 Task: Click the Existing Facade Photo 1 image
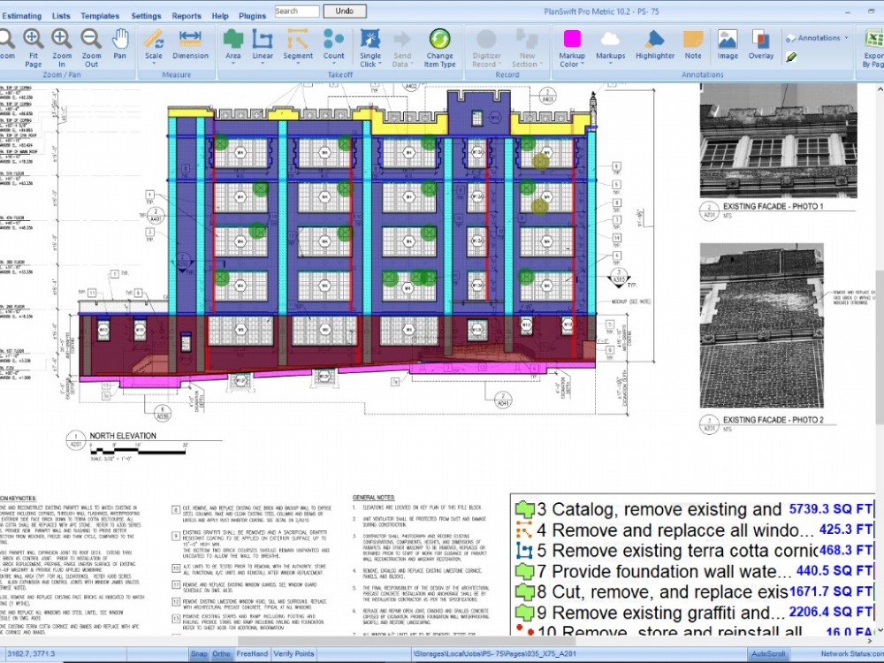click(x=778, y=141)
